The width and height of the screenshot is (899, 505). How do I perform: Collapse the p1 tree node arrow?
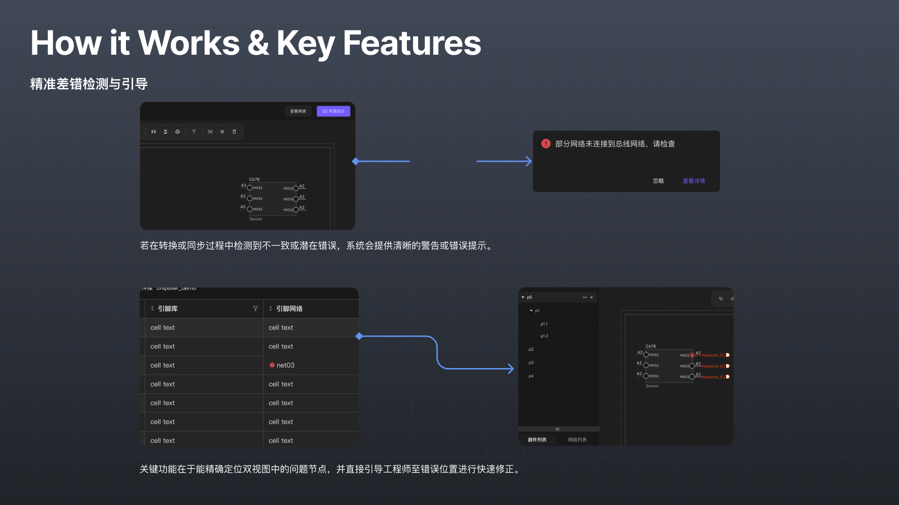tap(531, 310)
